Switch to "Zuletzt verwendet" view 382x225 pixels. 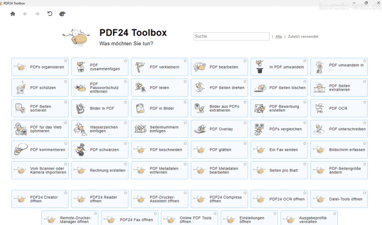coord(303,36)
